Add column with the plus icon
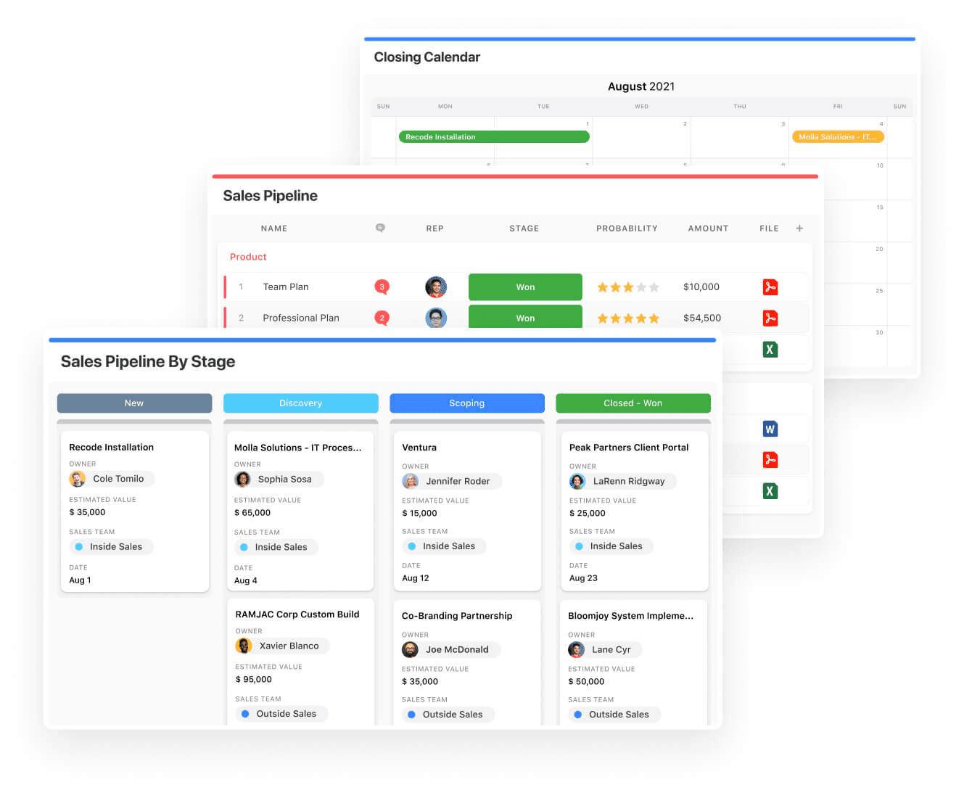The height and width of the screenshot is (798, 972). [799, 229]
